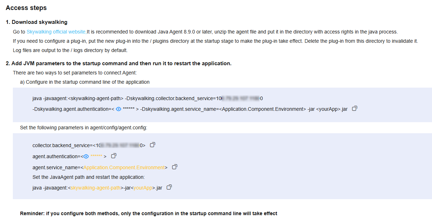Show the hidden agent.authentication config value

coord(86,156)
